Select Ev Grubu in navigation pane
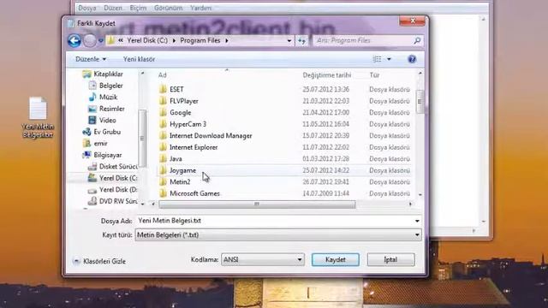The height and width of the screenshot is (308, 548). [107, 132]
